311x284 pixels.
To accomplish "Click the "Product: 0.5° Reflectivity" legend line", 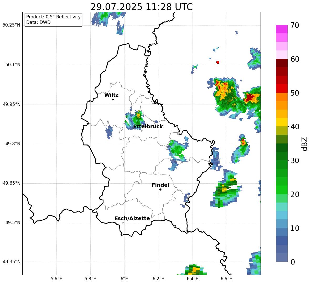I will coord(53,17).
